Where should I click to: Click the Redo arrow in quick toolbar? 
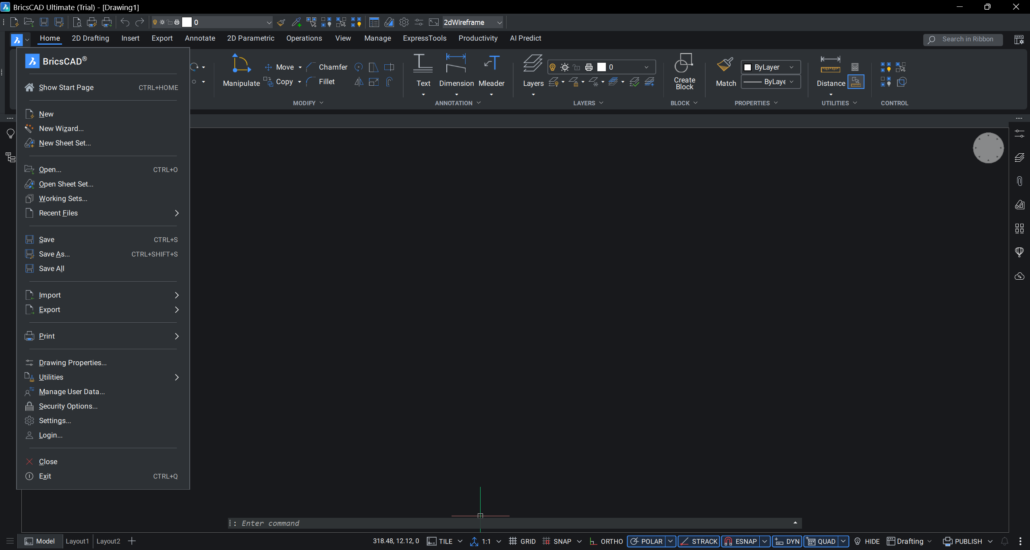(139, 22)
